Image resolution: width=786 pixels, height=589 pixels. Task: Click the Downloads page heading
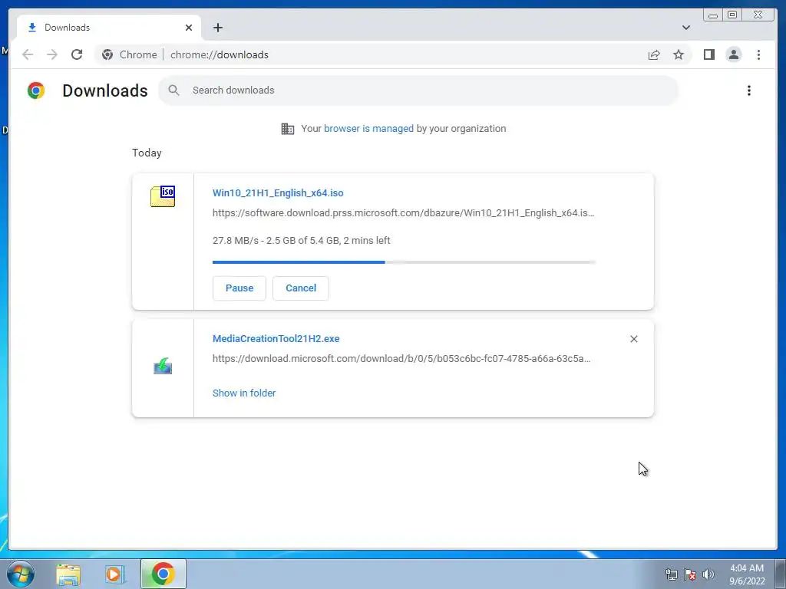(x=105, y=90)
